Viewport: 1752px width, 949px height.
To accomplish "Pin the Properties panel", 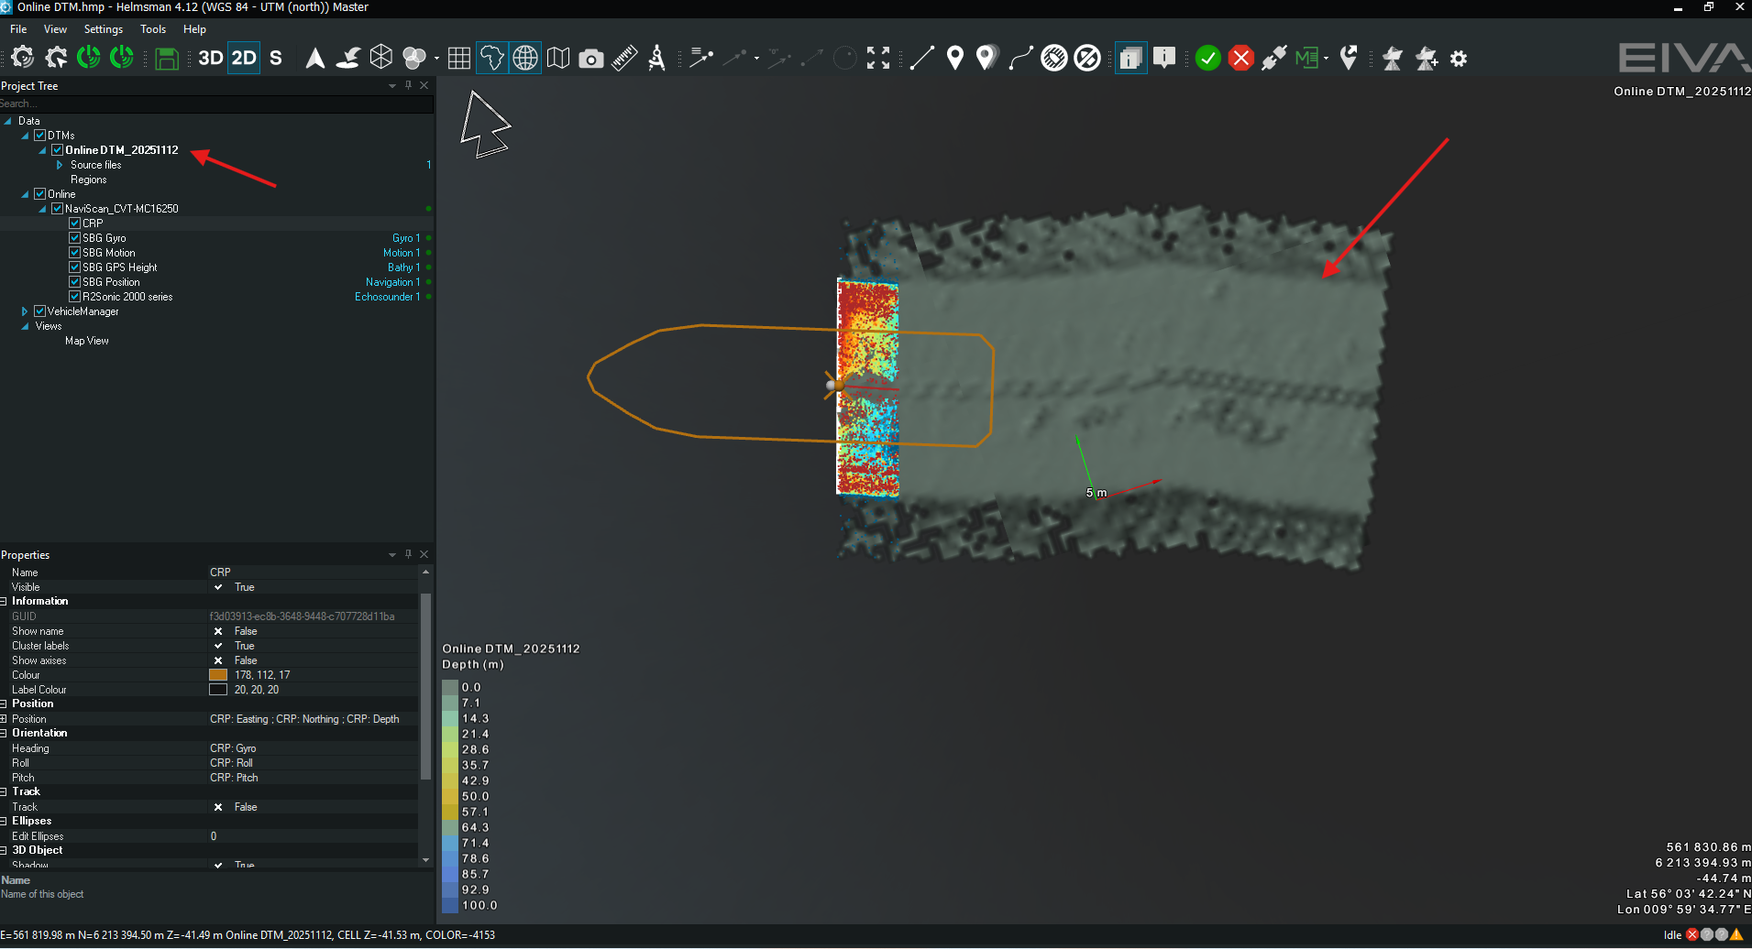I will click(x=408, y=555).
